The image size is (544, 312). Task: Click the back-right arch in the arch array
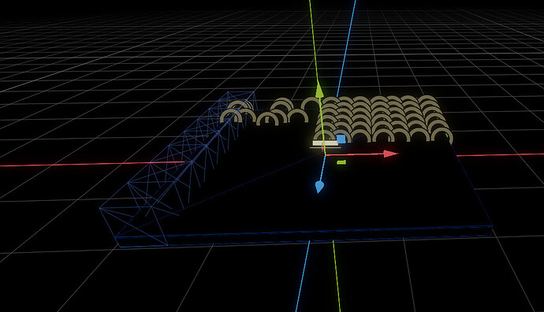point(427,99)
